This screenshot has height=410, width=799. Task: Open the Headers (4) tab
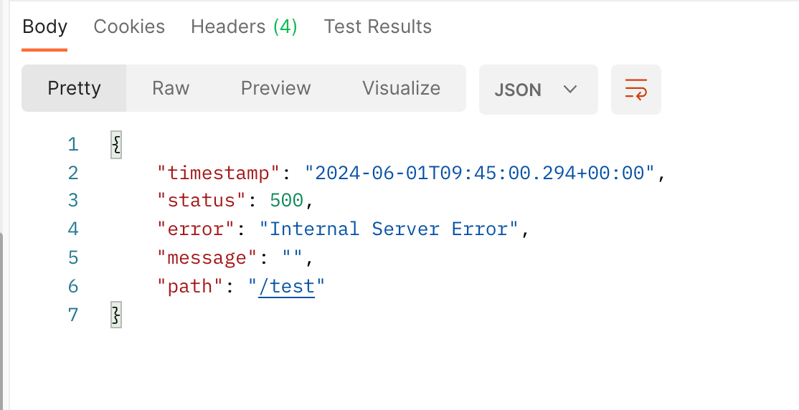[x=244, y=27]
